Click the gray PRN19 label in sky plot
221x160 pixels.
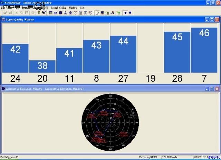point(133,116)
